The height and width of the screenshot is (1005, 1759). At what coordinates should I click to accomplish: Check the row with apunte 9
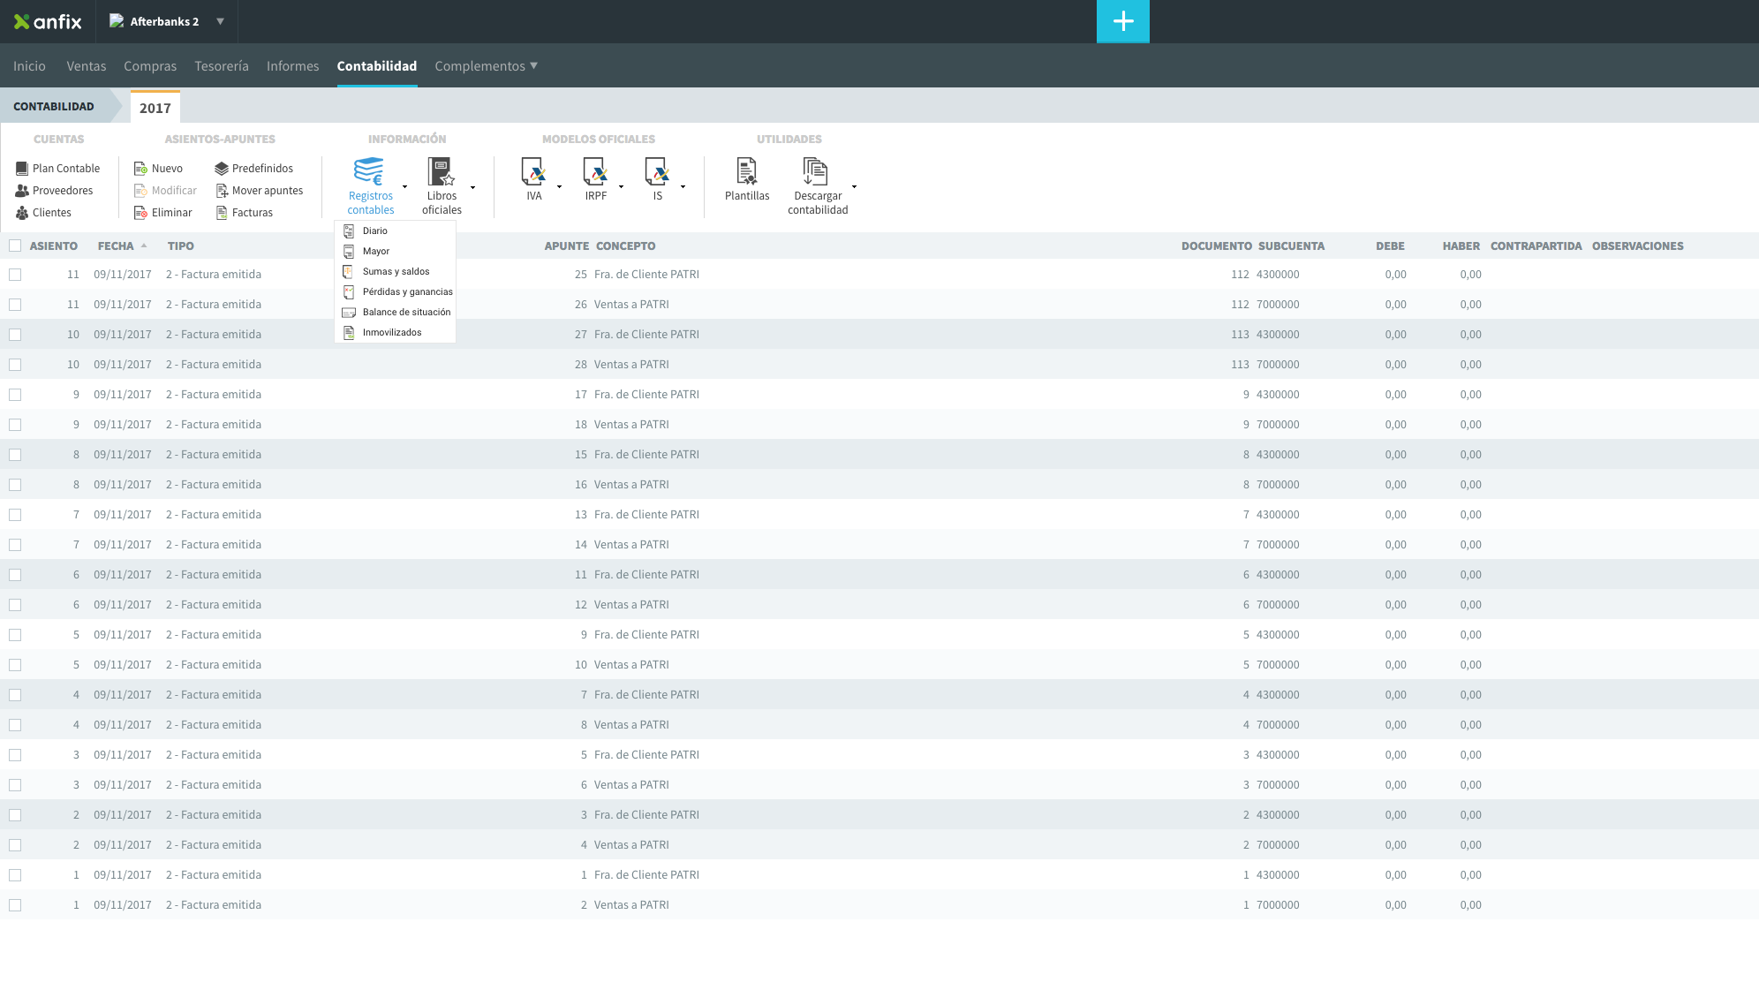click(x=15, y=635)
